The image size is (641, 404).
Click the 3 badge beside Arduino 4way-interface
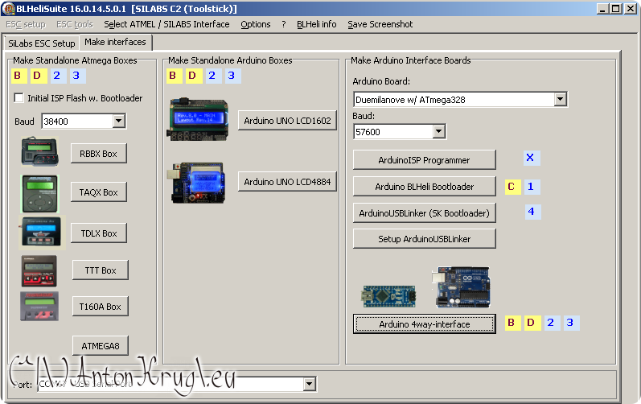570,323
